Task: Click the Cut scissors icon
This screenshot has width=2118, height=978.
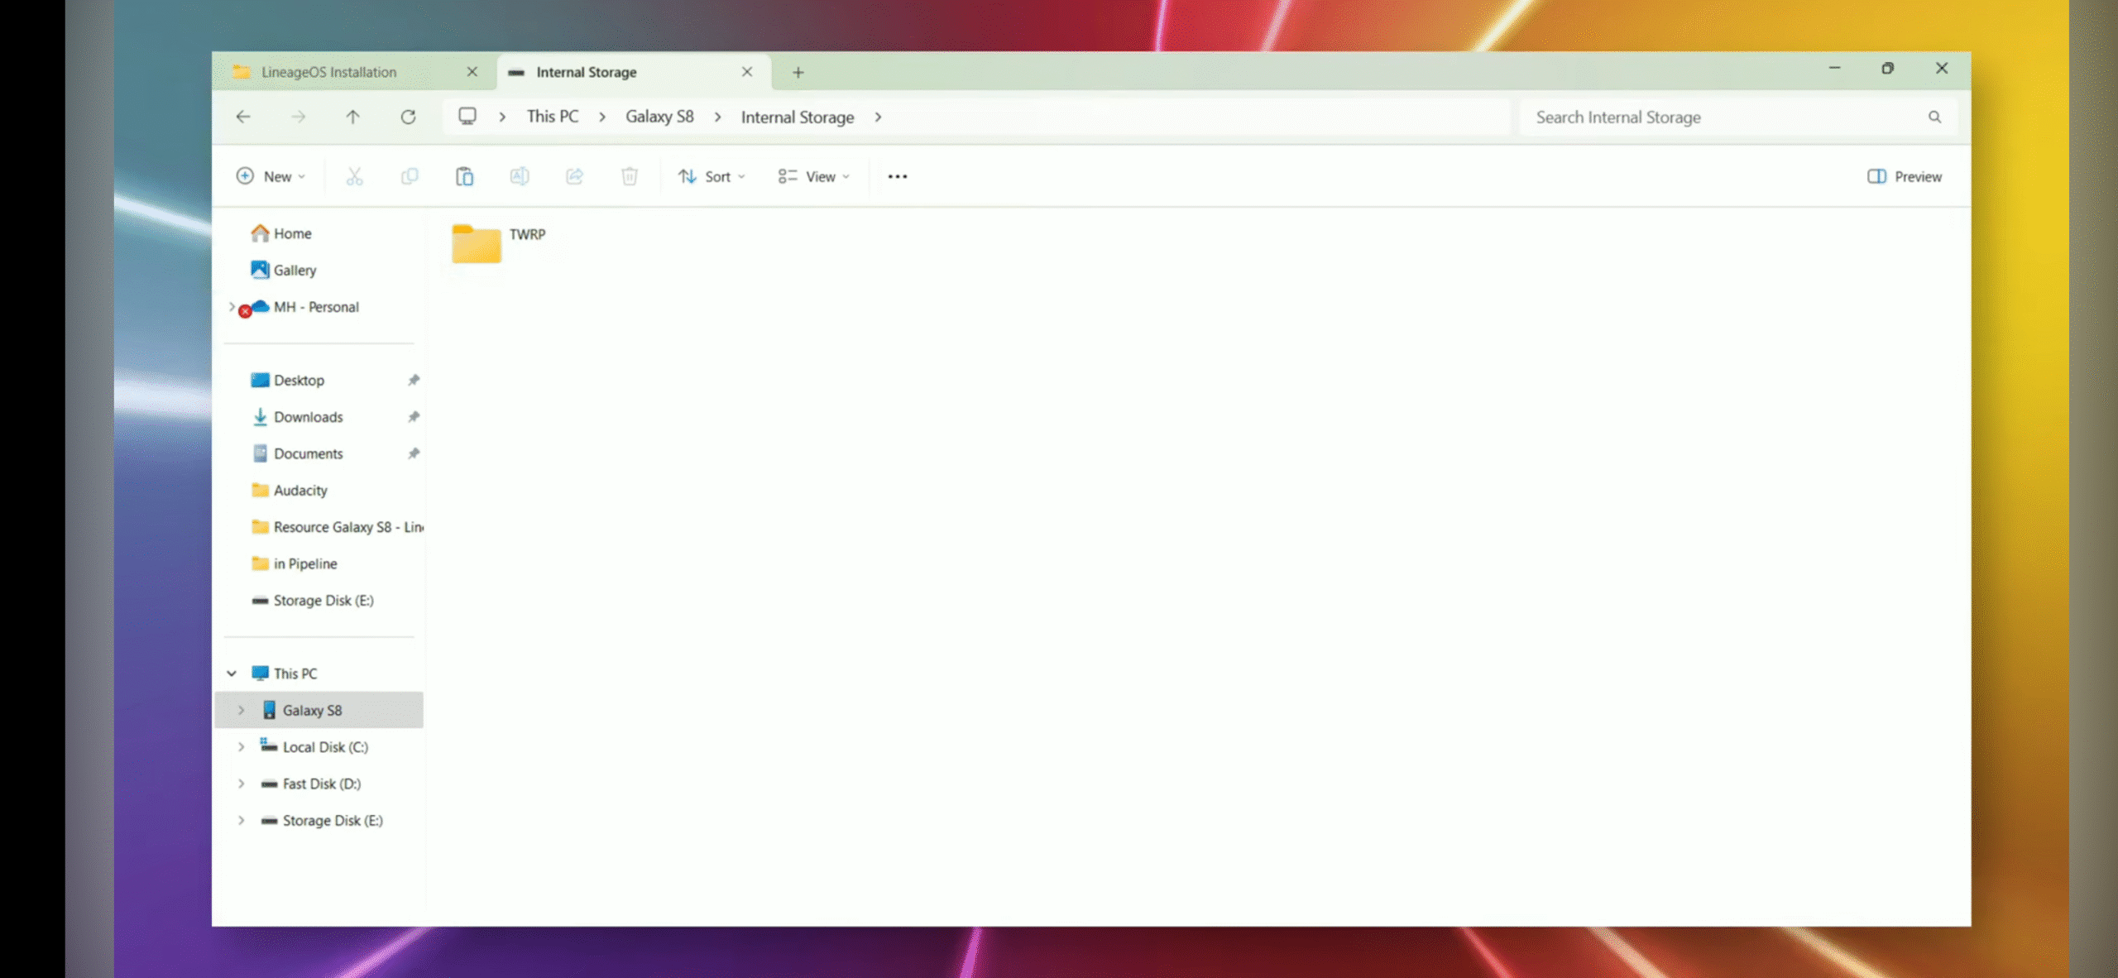Action: (x=354, y=176)
